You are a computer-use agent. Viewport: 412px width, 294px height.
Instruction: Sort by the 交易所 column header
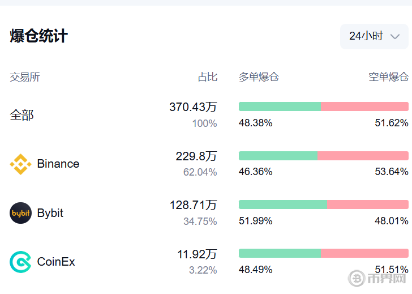pos(25,77)
